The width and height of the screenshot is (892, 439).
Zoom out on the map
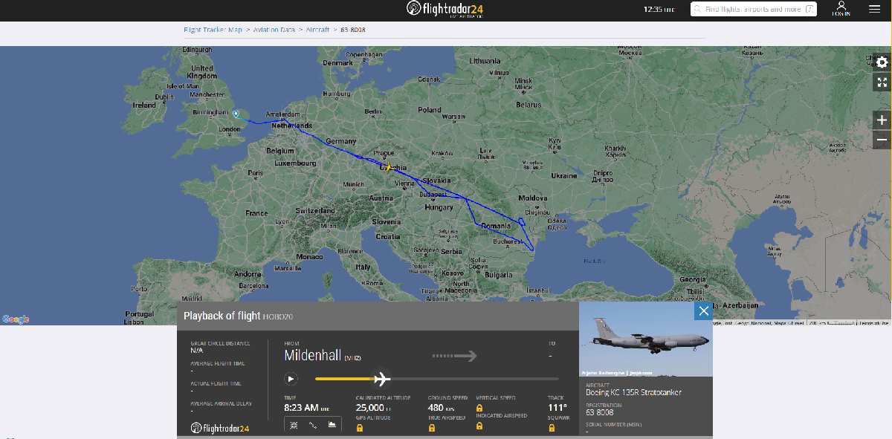coord(882,139)
